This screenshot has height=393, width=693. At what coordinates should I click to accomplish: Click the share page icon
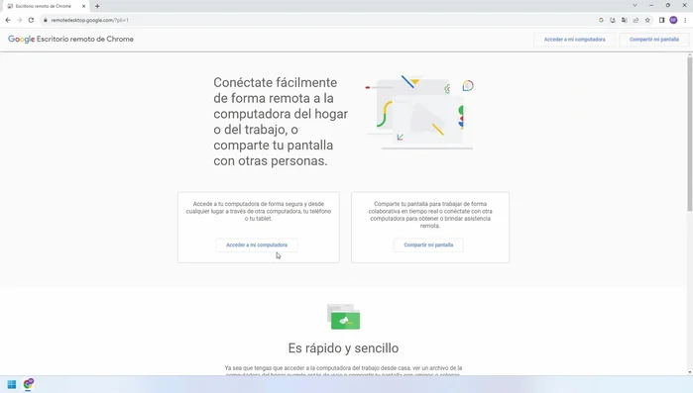tap(635, 20)
